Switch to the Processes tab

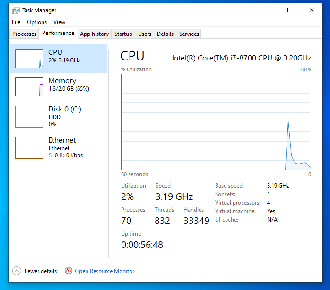click(x=24, y=34)
